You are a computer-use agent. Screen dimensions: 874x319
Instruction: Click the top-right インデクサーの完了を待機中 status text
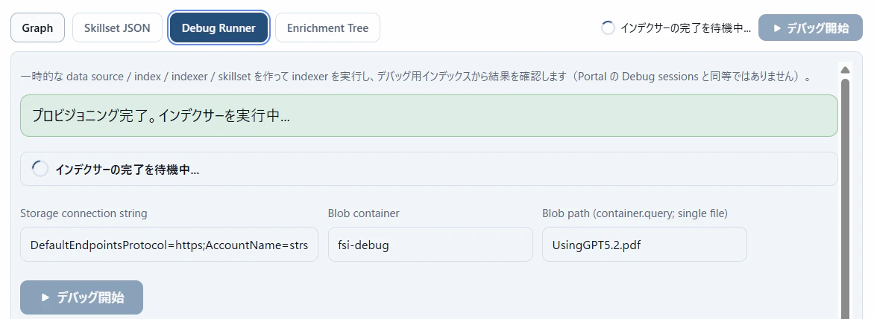pos(685,28)
